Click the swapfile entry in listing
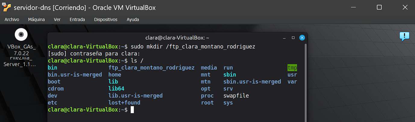 [x=236, y=96]
